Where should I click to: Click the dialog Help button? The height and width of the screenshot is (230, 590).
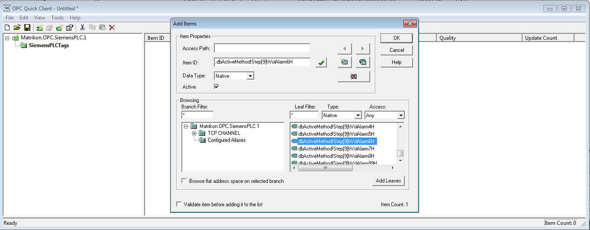pos(397,62)
